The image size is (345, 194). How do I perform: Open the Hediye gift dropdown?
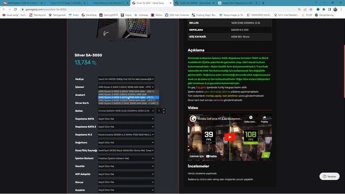[x=126, y=79]
